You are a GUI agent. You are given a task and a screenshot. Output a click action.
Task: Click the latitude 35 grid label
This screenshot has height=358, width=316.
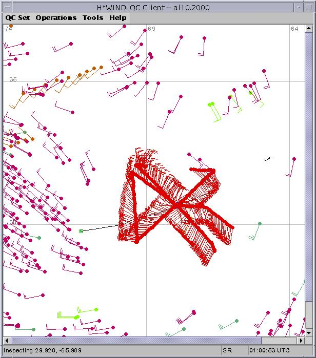tap(13, 79)
